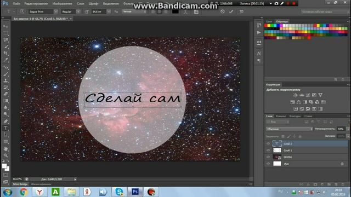Screen dimensions: 351x197
Task: Switch to the Контуры tab
Action: [x=295, y=116]
